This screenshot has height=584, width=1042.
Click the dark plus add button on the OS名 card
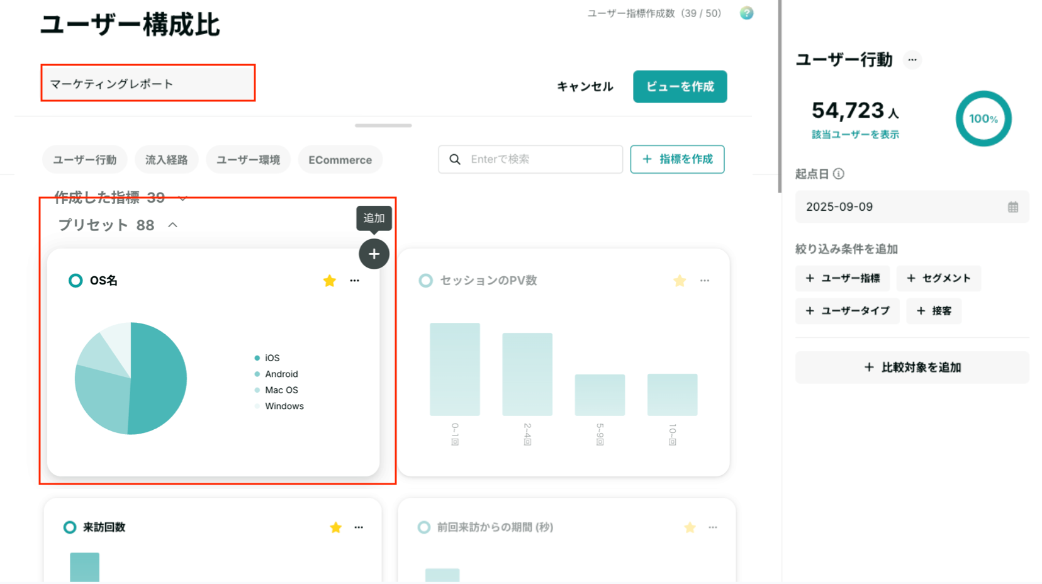tap(374, 254)
